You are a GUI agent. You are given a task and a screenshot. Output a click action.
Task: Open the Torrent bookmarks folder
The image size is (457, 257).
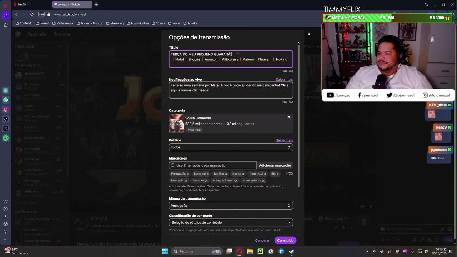(x=42, y=23)
